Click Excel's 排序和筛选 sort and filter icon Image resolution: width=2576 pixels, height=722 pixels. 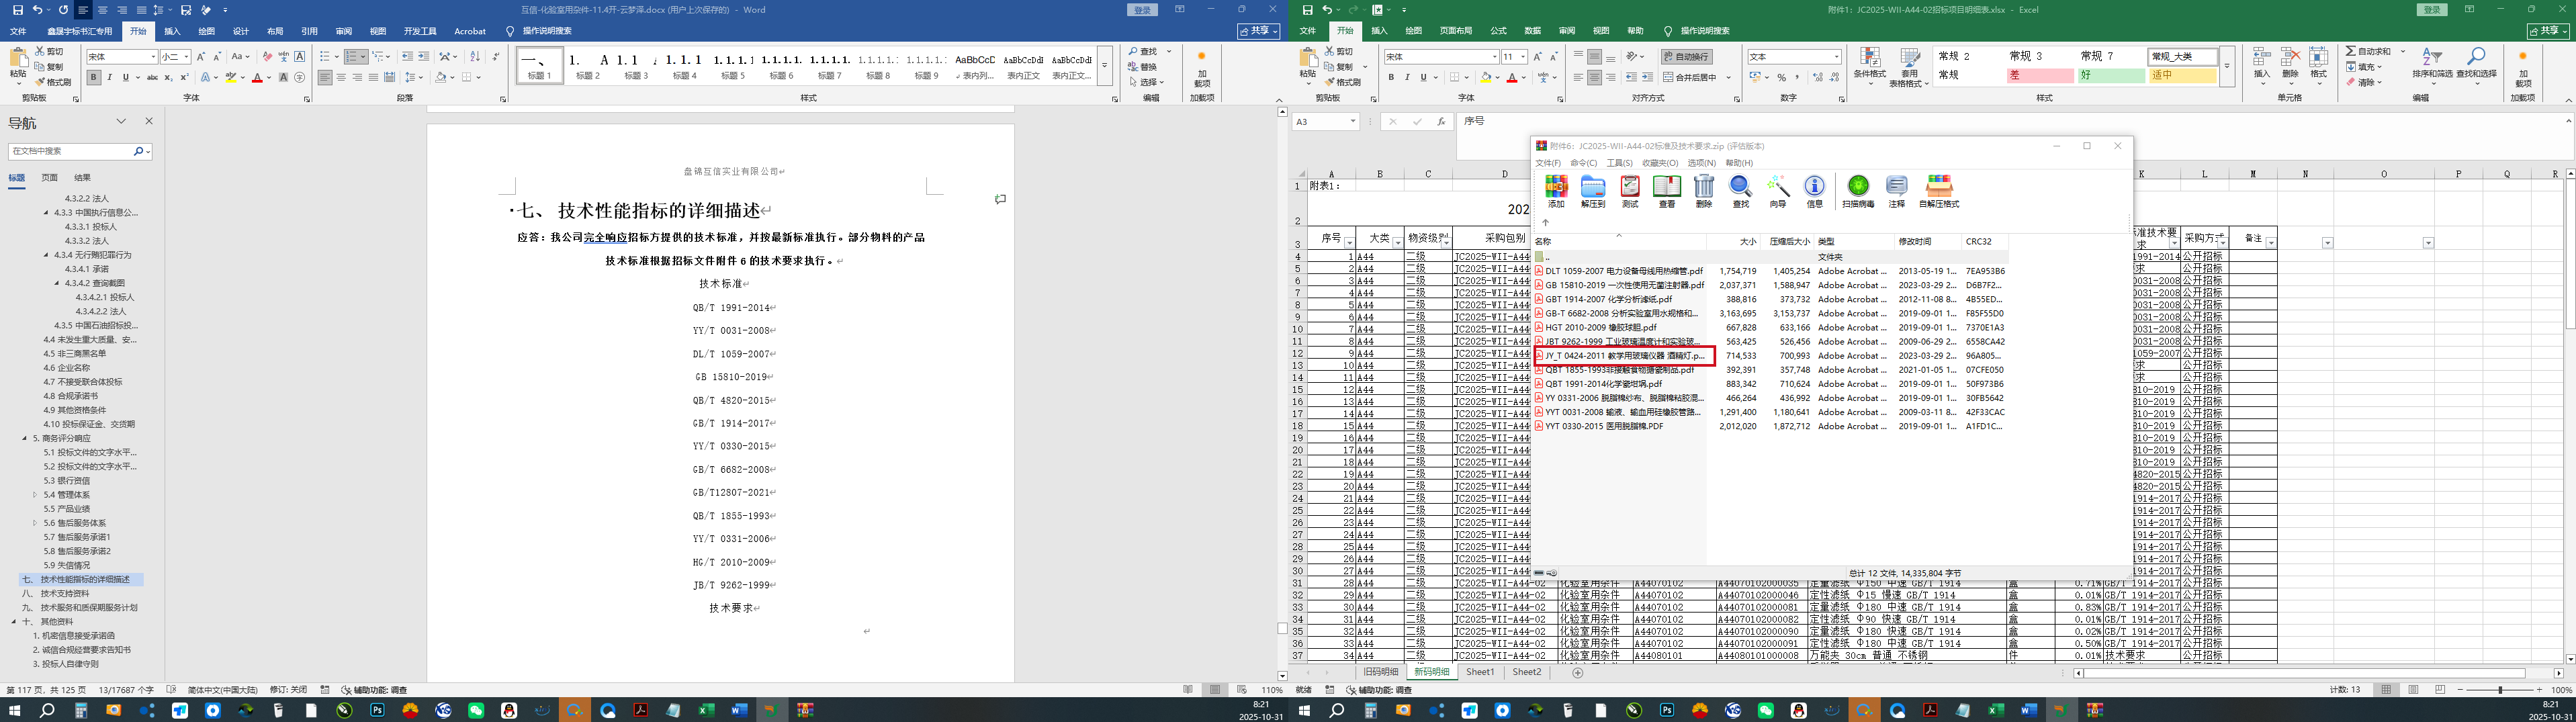[2432, 64]
